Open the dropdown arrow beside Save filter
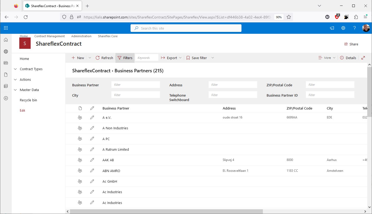The height and width of the screenshot is (214, 372). (213, 58)
